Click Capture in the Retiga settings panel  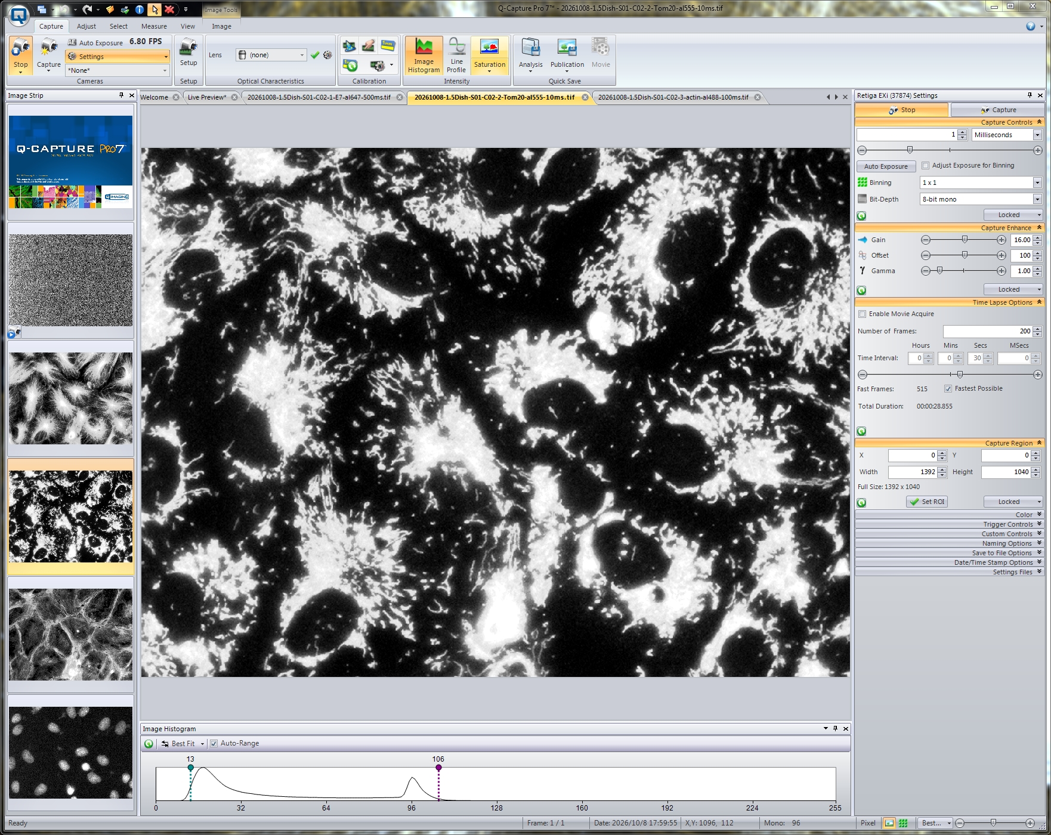[998, 110]
